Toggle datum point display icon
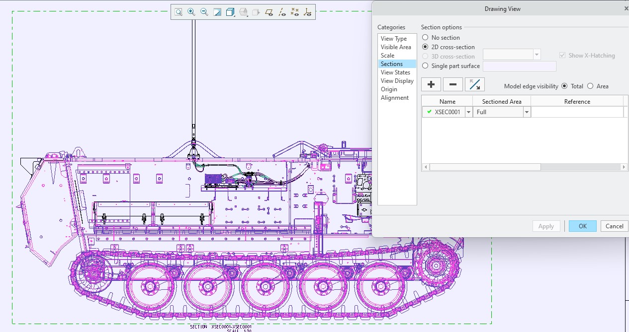This screenshot has height=332, width=629. pos(295,12)
